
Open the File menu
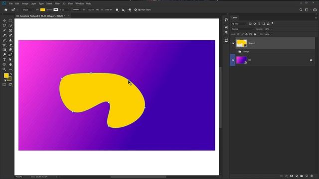11,3
